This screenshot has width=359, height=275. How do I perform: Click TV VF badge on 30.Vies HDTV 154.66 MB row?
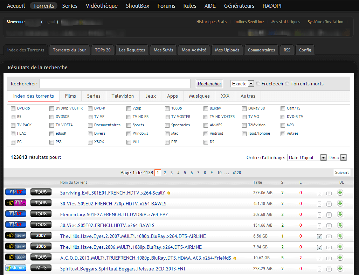click(x=16, y=224)
